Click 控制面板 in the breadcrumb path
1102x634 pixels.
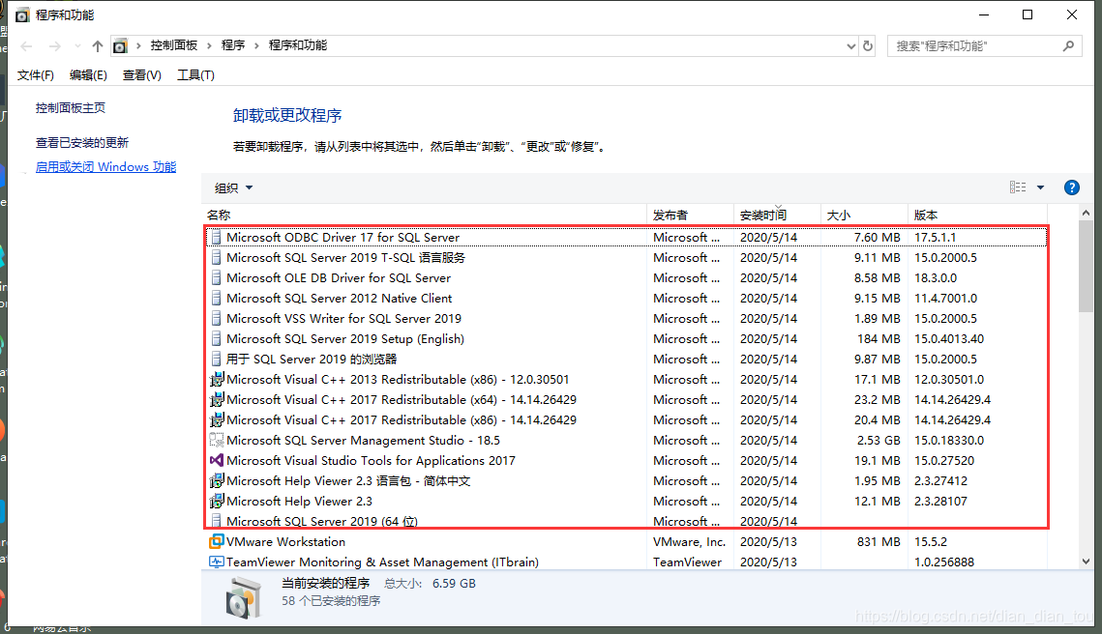pos(173,44)
